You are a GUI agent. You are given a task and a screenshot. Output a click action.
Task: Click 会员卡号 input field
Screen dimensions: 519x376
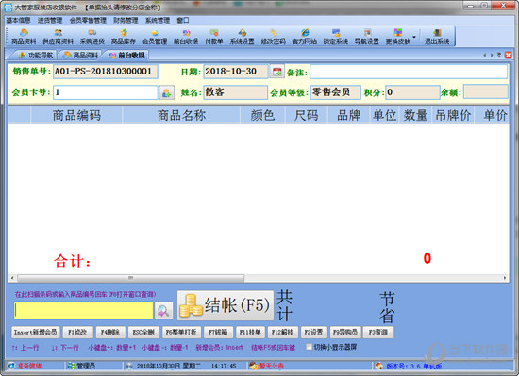coord(106,92)
